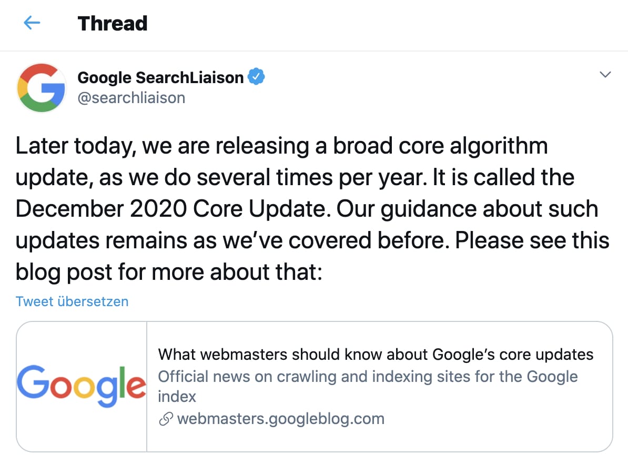Click the chain link icon in card
The image size is (628, 464).
[x=166, y=419]
